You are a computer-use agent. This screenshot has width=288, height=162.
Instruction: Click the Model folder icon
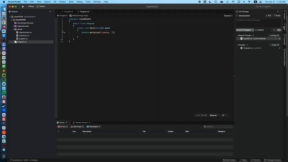(x=15, y=29)
